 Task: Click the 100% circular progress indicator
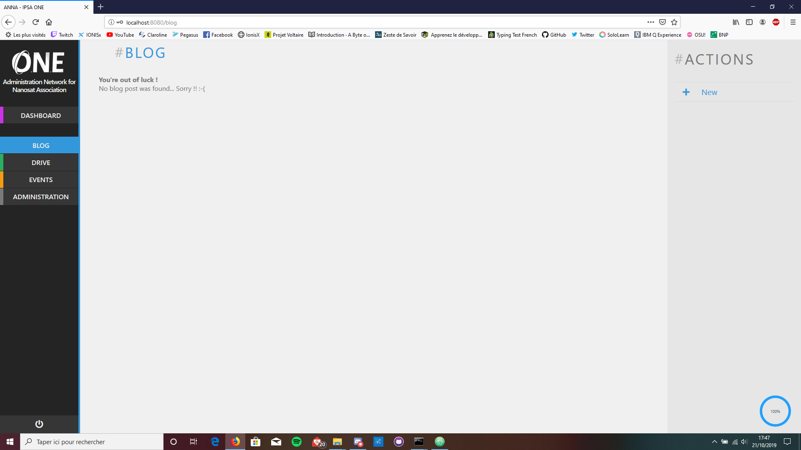pos(775,411)
